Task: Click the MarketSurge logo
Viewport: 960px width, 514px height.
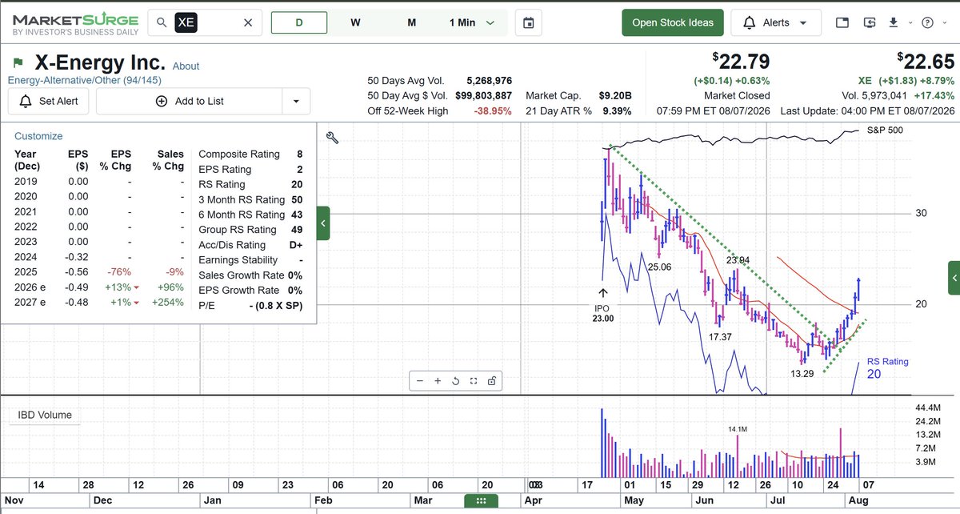Action: pos(75,23)
